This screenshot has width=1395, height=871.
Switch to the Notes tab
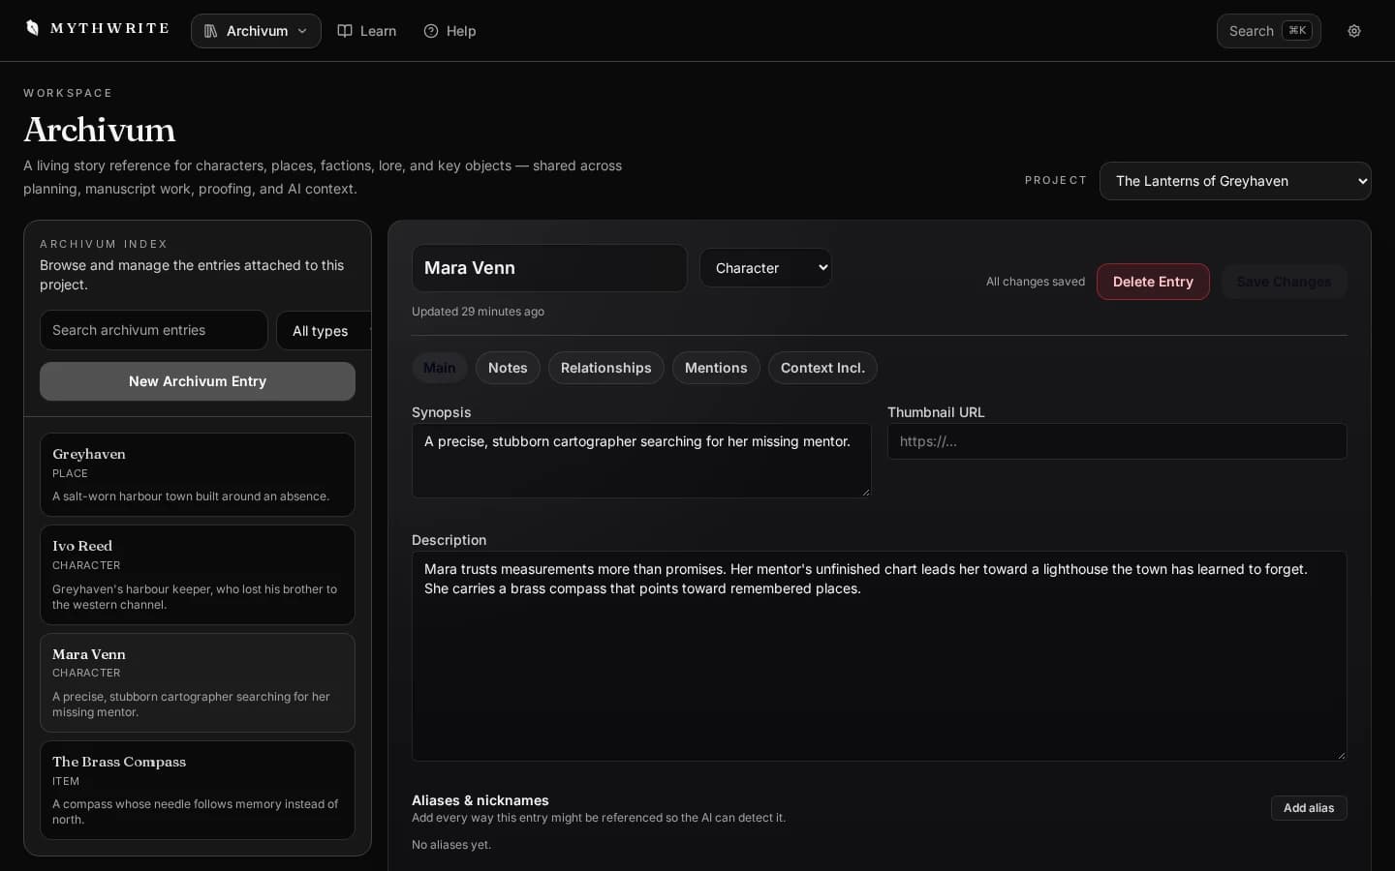(x=508, y=368)
